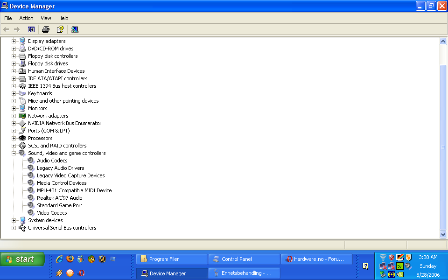Click the Network adapters card icon
448x280 pixels.
[x=22, y=116]
